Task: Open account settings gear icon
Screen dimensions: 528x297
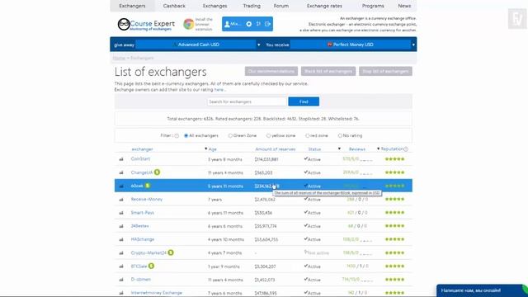Action: pos(249,24)
